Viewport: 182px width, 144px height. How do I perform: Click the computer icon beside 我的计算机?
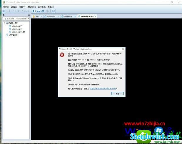pyautogui.click(x=7, y=23)
